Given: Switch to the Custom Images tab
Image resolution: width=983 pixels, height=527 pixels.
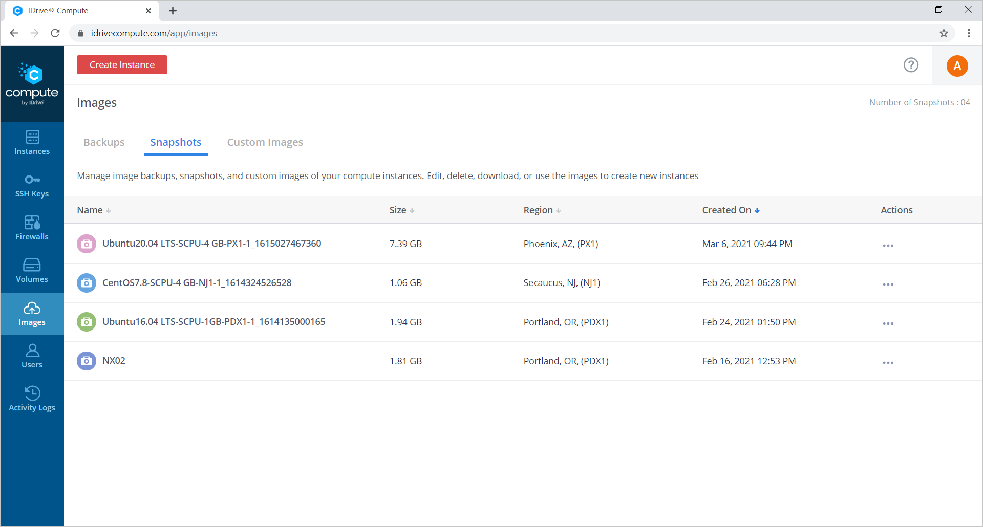Looking at the screenshot, I should 265,142.
